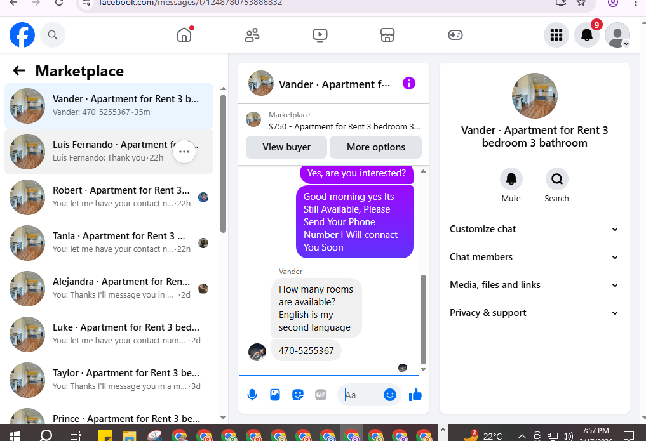Open the Windows Start button

point(15,435)
